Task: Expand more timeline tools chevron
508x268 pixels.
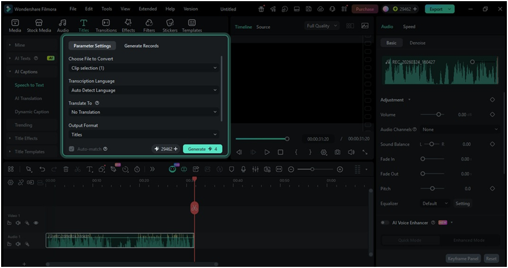Action: [x=152, y=169]
